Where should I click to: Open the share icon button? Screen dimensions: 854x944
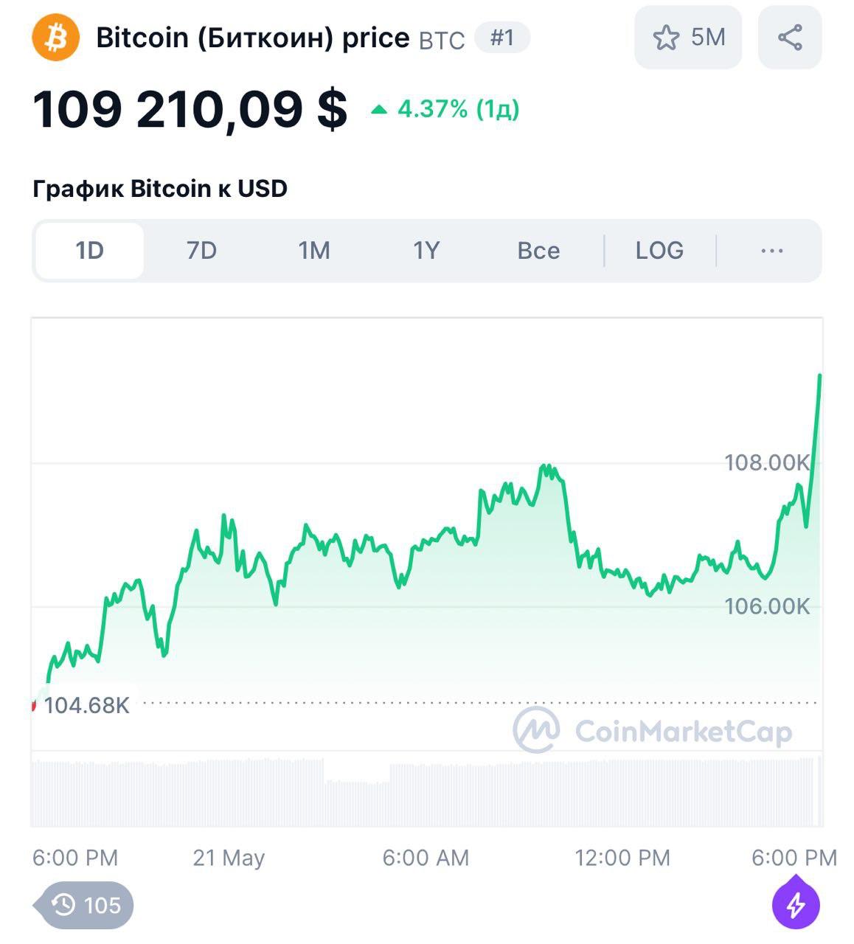click(x=790, y=38)
